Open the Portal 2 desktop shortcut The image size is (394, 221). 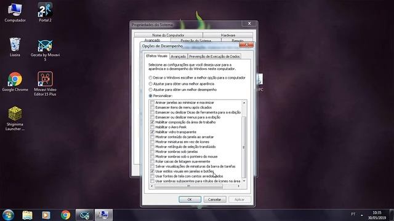click(45, 12)
